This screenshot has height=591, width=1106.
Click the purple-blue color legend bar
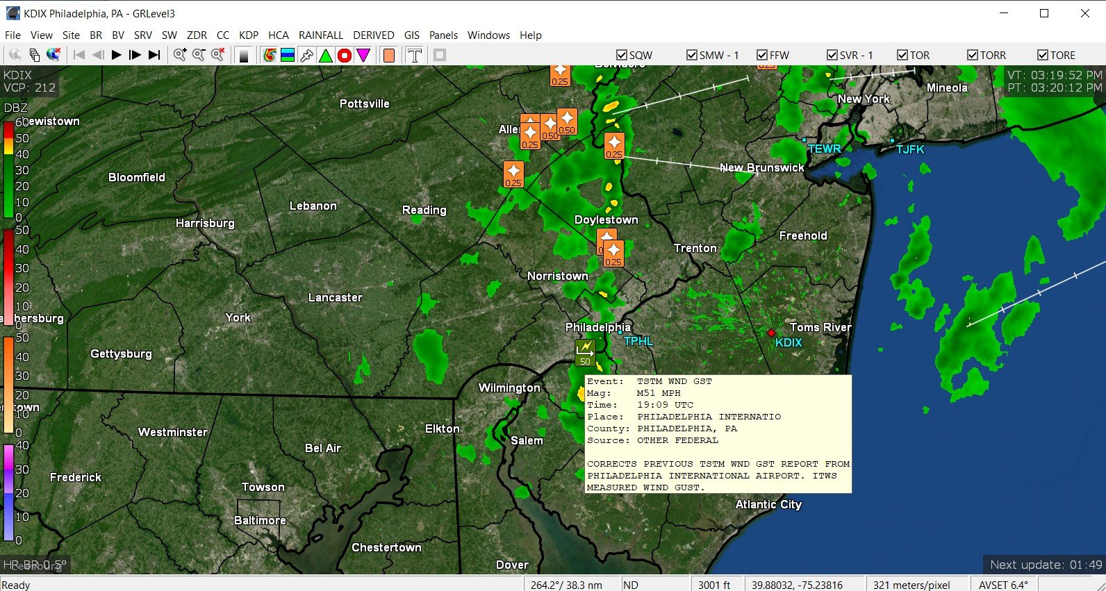8,492
